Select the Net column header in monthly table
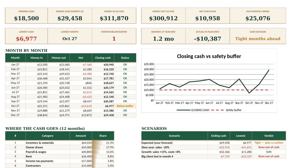Viewport: 291px width, 168px height. [x=81, y=58]
